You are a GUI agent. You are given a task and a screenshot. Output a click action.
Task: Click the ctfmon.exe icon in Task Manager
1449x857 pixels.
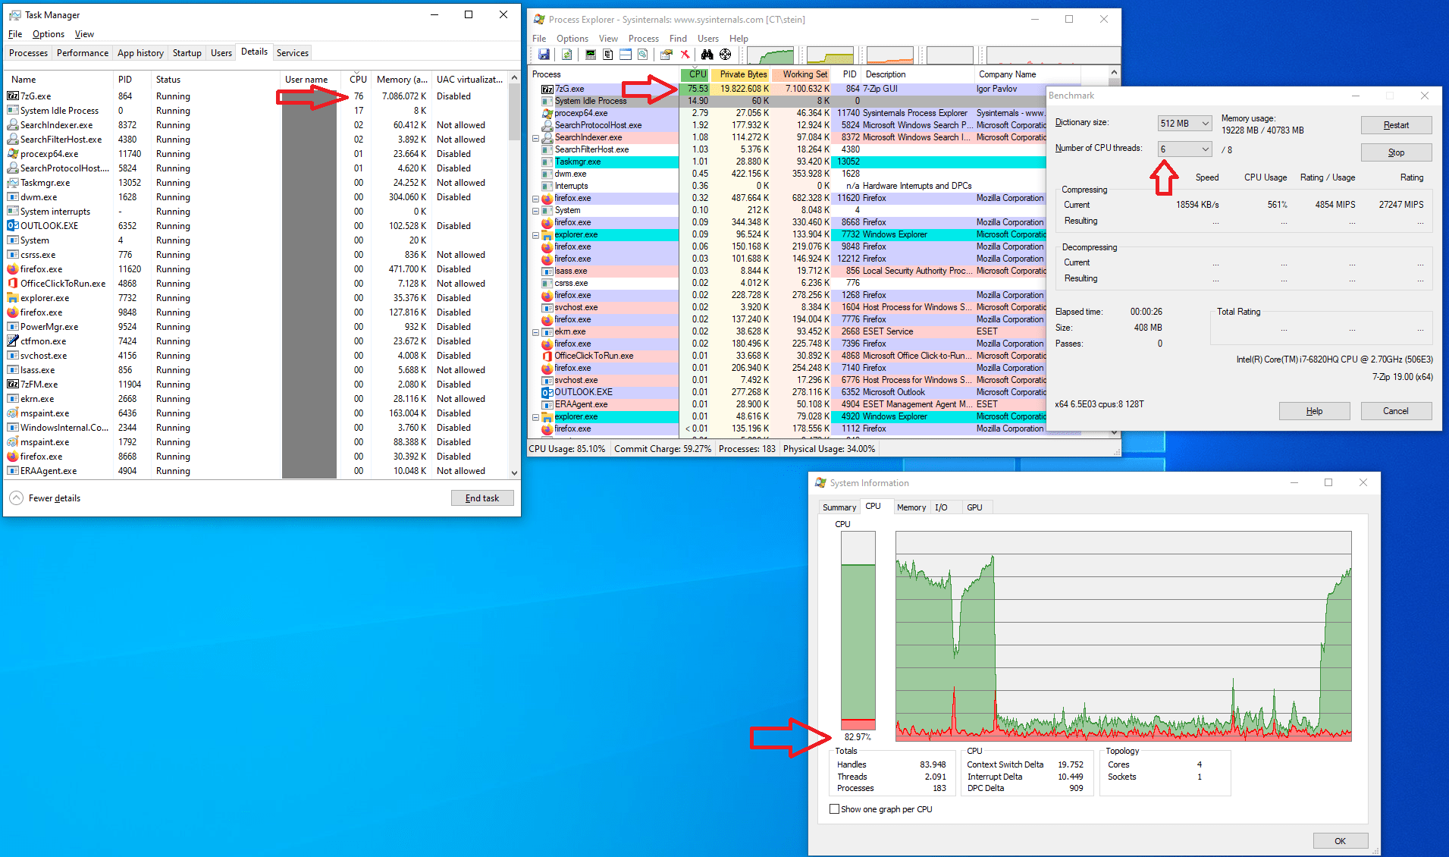click(x=13, y=341)
